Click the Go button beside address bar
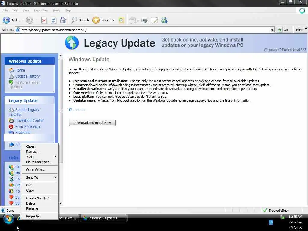The image size is (308, 231). [x=283, y=30]
